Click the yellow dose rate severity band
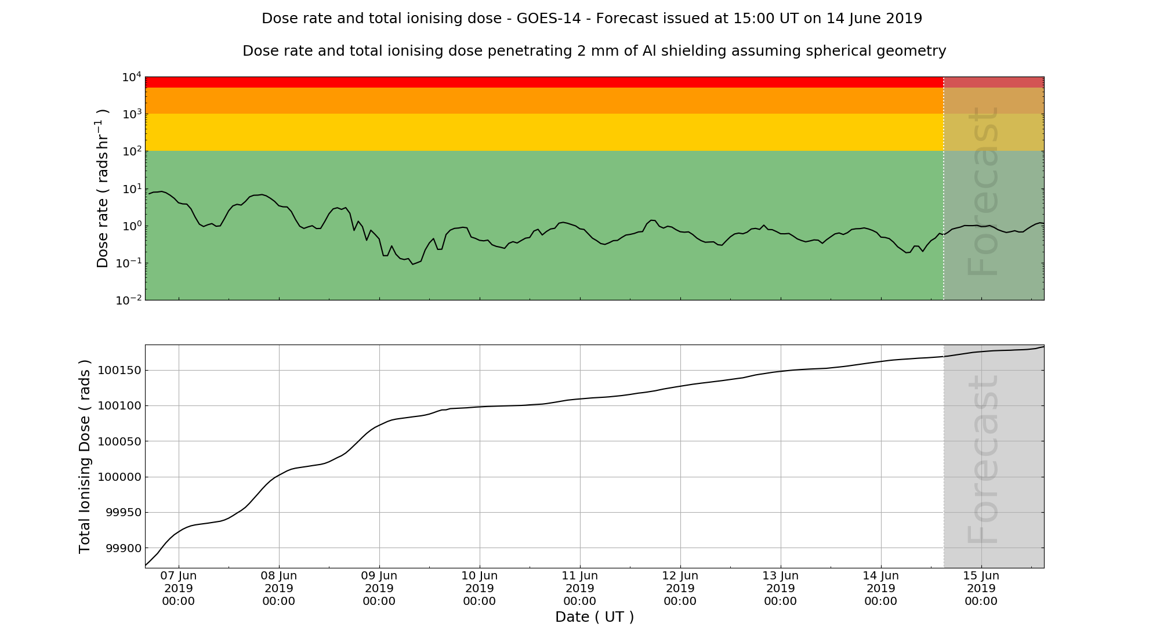1160x638 pixels. (544, 132)
